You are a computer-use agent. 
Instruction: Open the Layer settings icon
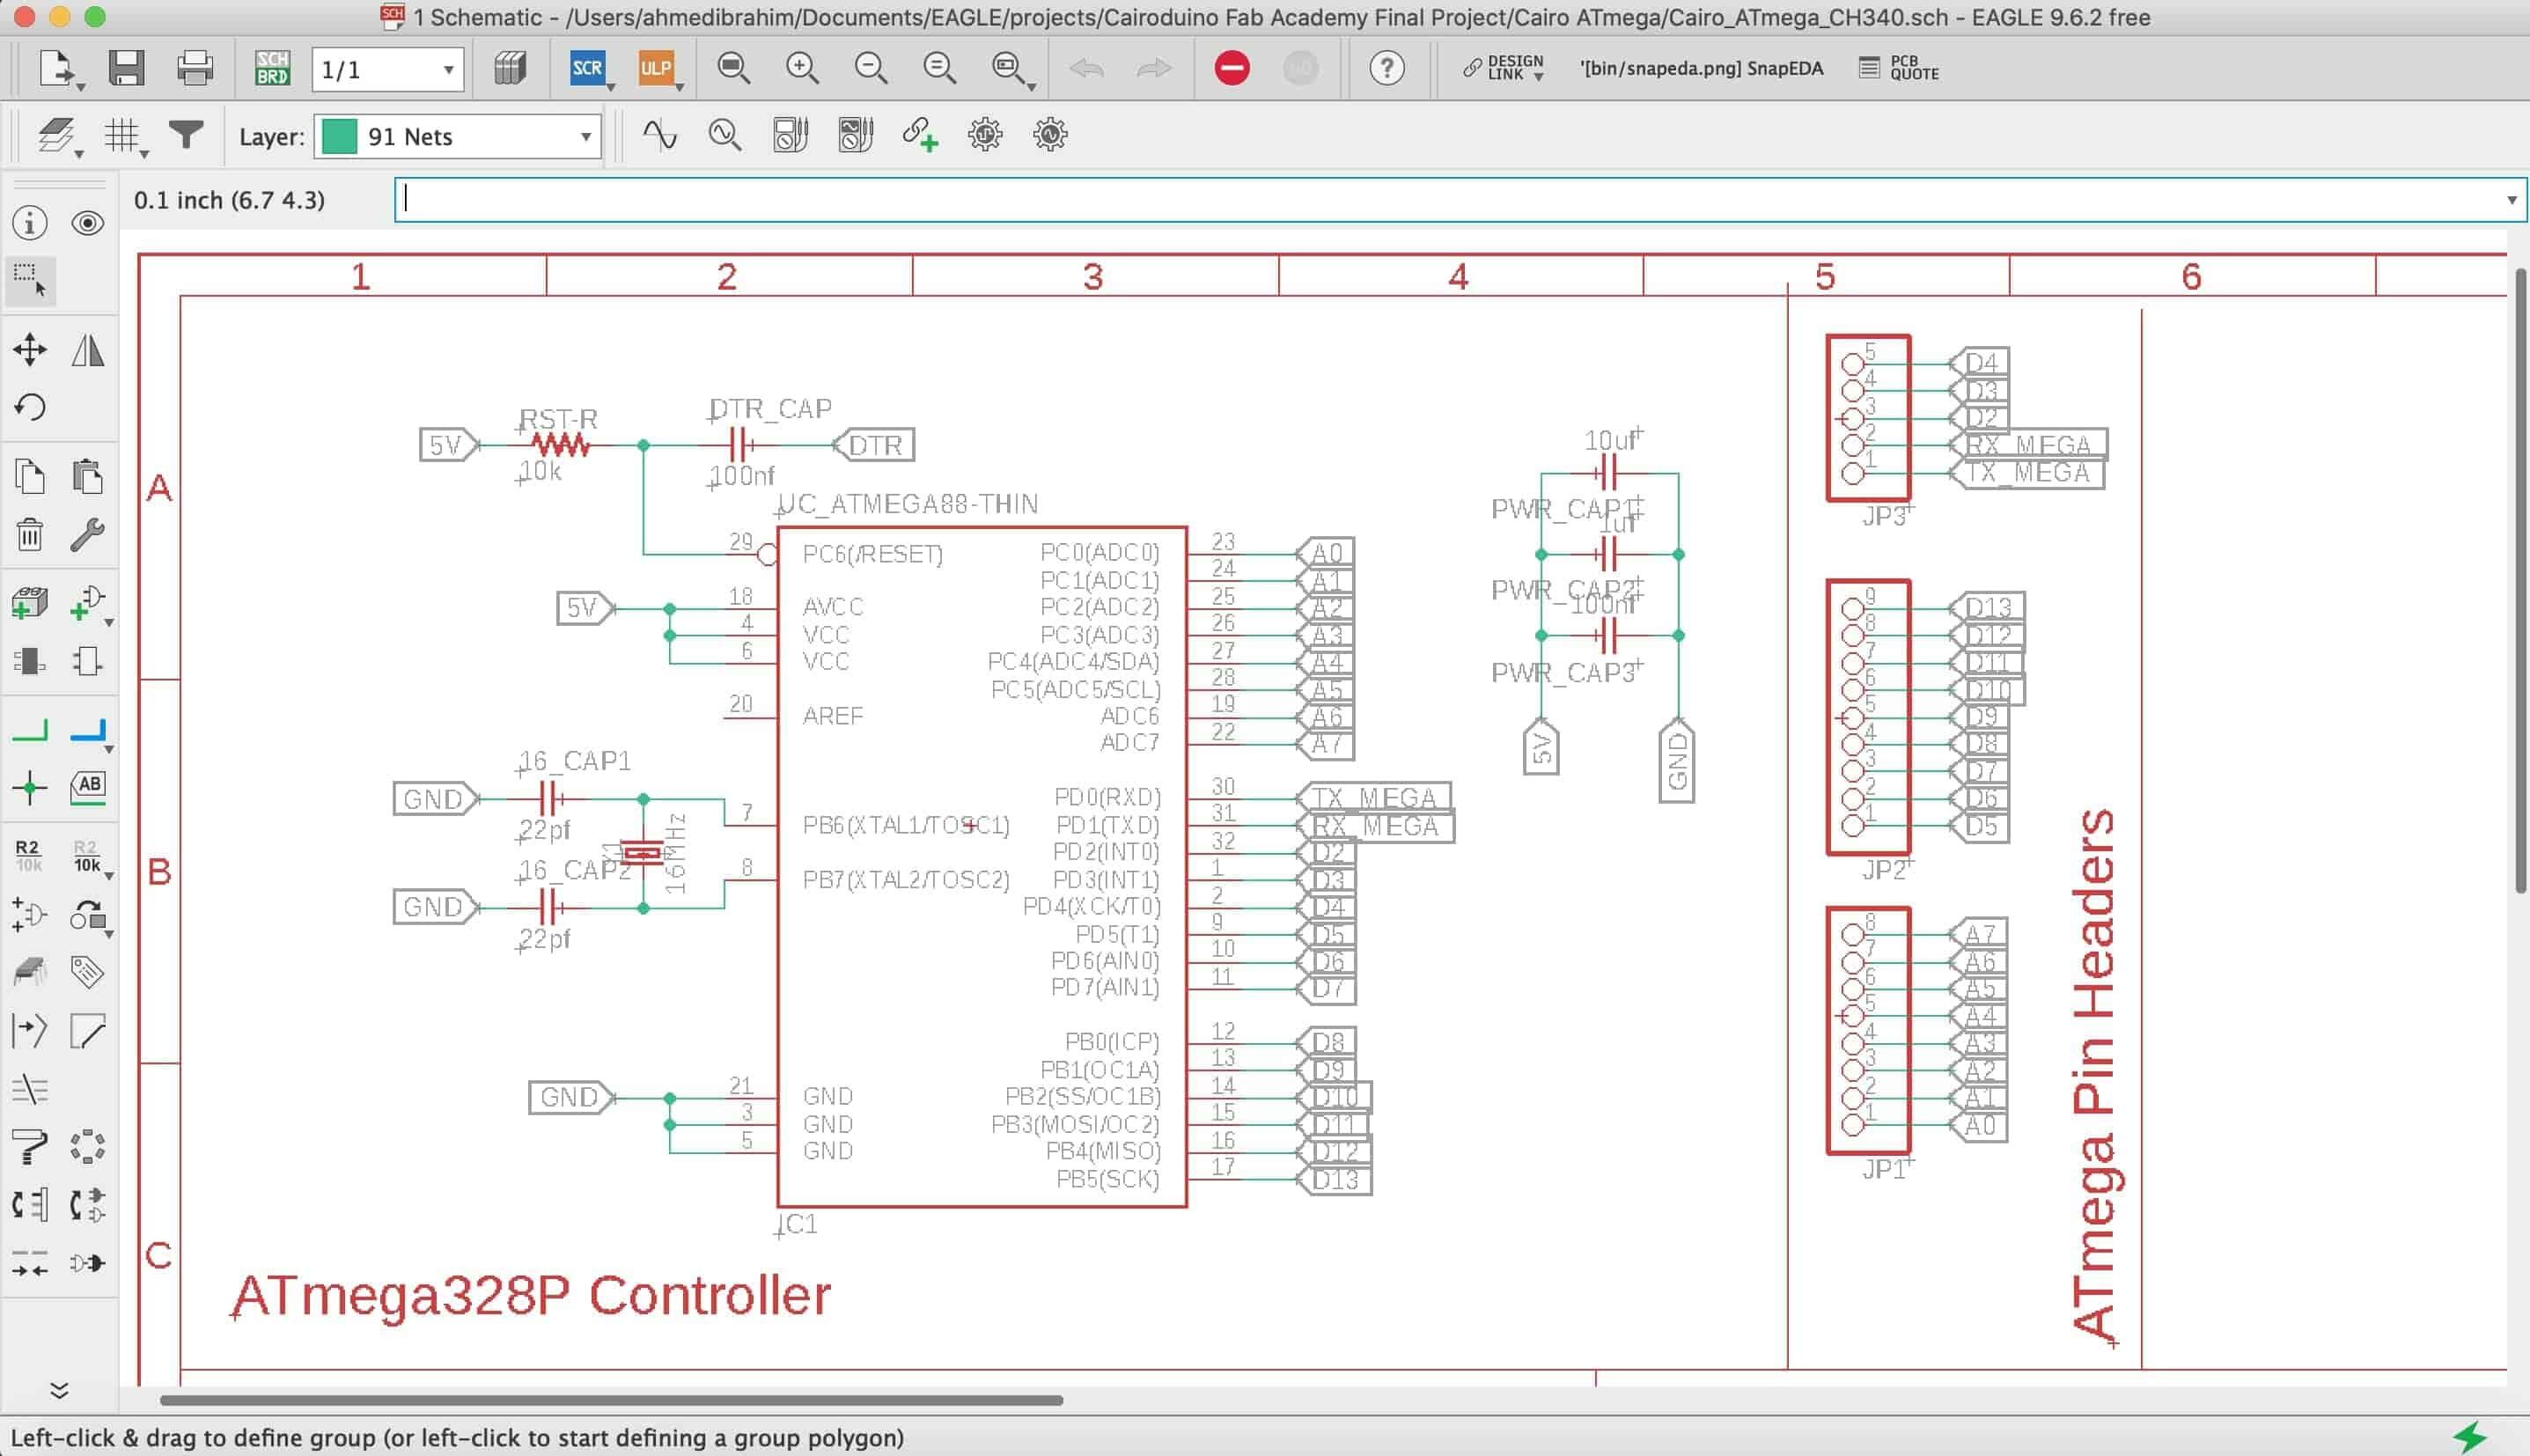pos(56,135)
